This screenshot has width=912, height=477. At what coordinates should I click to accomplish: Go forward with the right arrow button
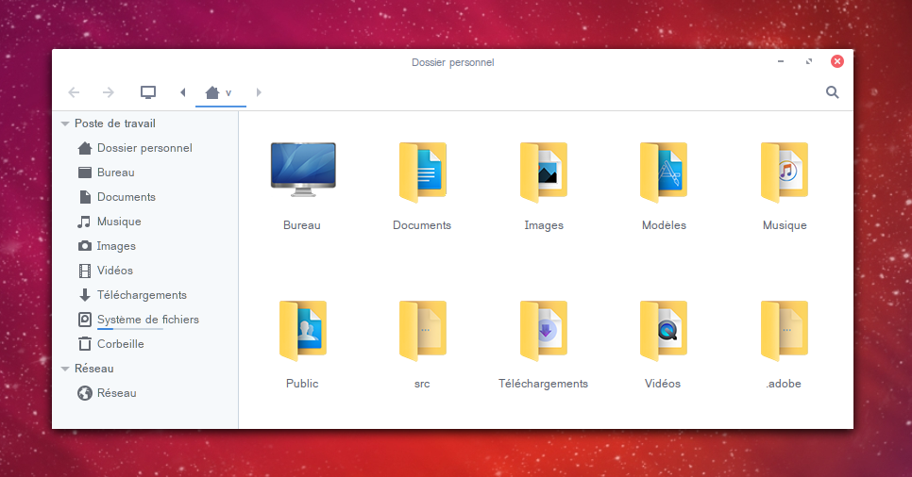(x=109, y=92)
